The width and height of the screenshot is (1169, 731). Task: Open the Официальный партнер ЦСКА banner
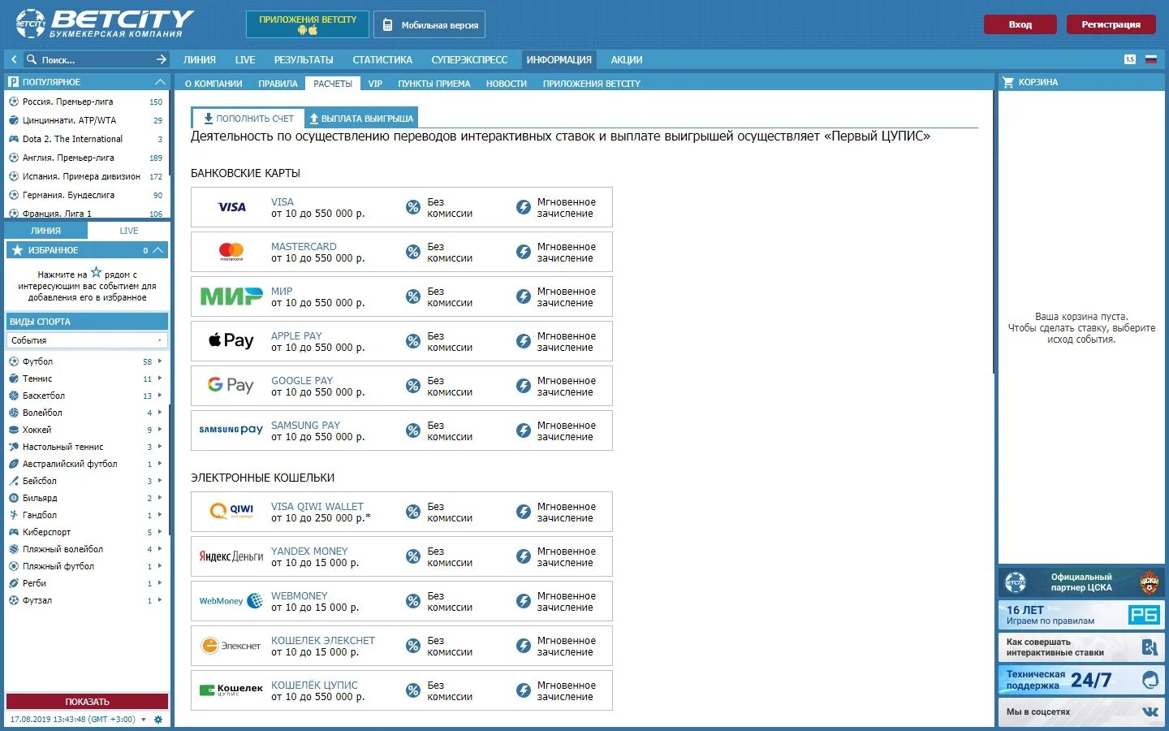click(1081, 582)
